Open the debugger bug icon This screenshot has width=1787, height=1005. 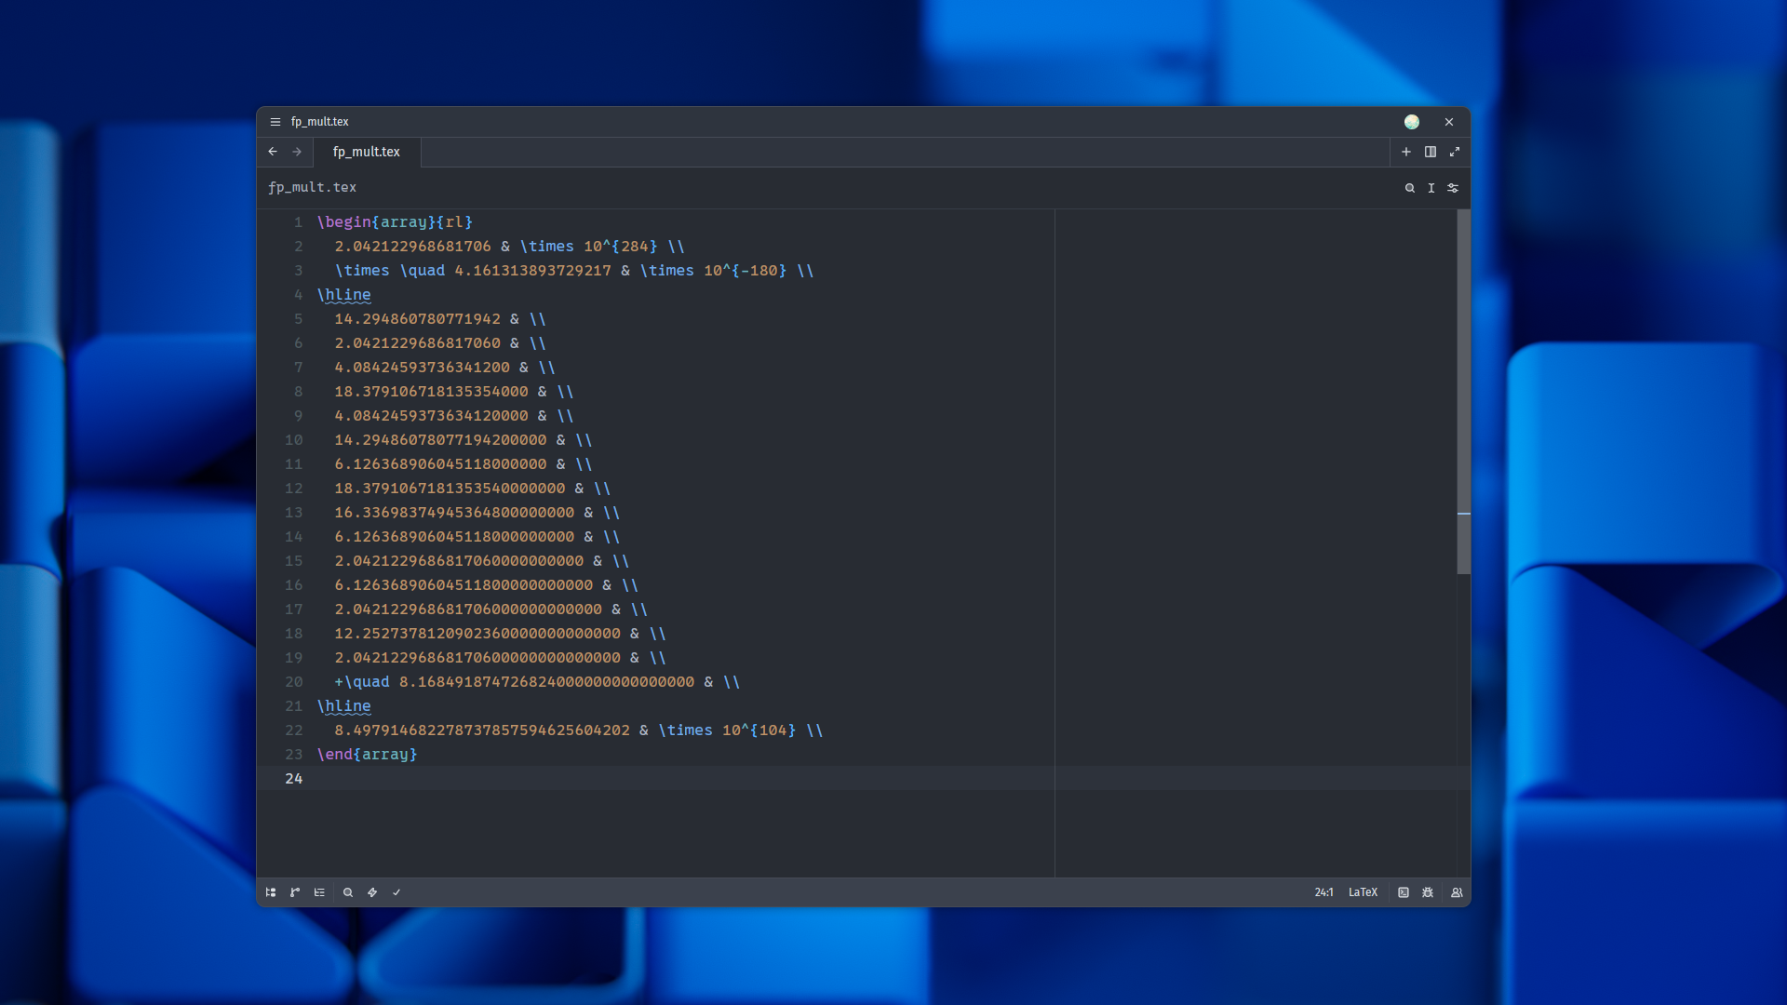tap(1428, 892)
